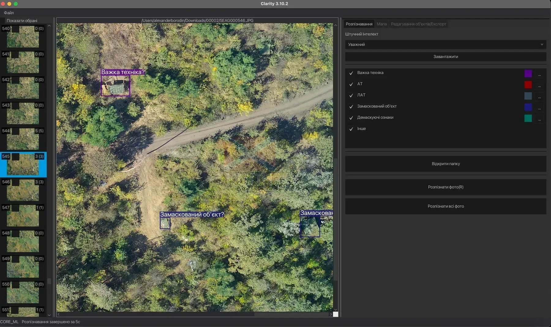Click the purple Важка техніка color swatch
This screenshot has height=327, width=551.
[x=528, y=73]
